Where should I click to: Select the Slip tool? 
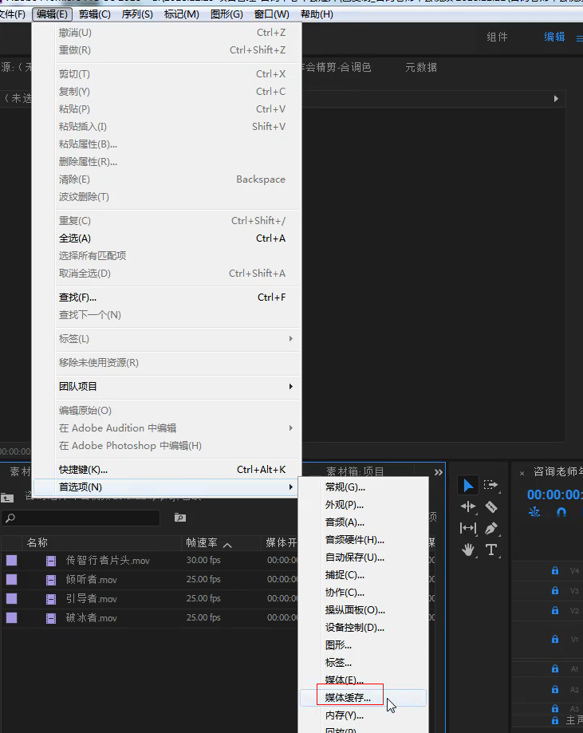(x=468, y=528)
